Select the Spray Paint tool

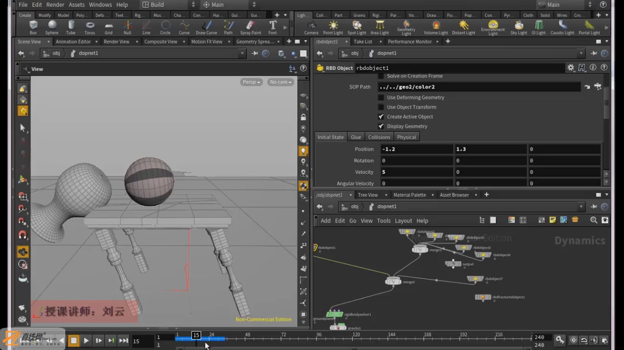(x=251, y=27)
